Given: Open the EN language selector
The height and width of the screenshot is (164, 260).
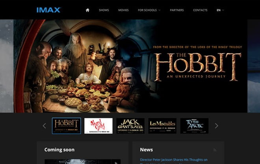Looking at the screenshot, I should coord(220,10).
